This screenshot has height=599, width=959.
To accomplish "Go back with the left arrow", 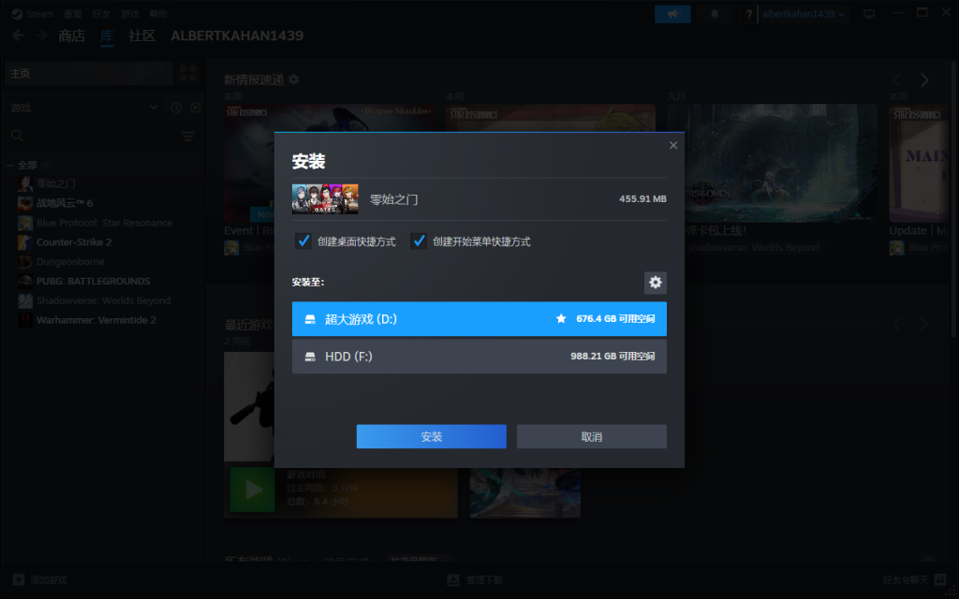I will (19, 36).
